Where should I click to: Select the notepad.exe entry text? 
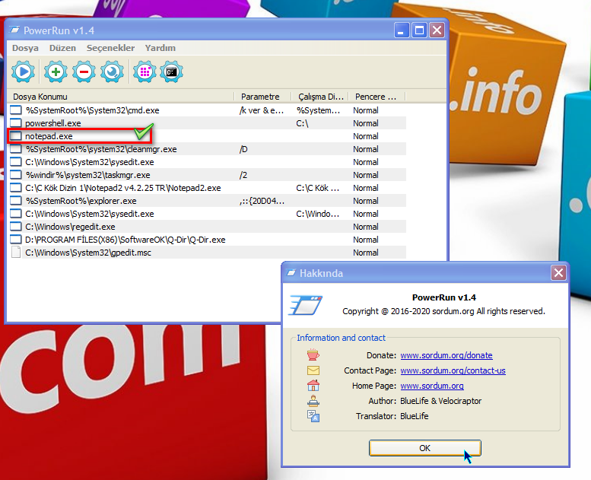(x=49, y=136)
